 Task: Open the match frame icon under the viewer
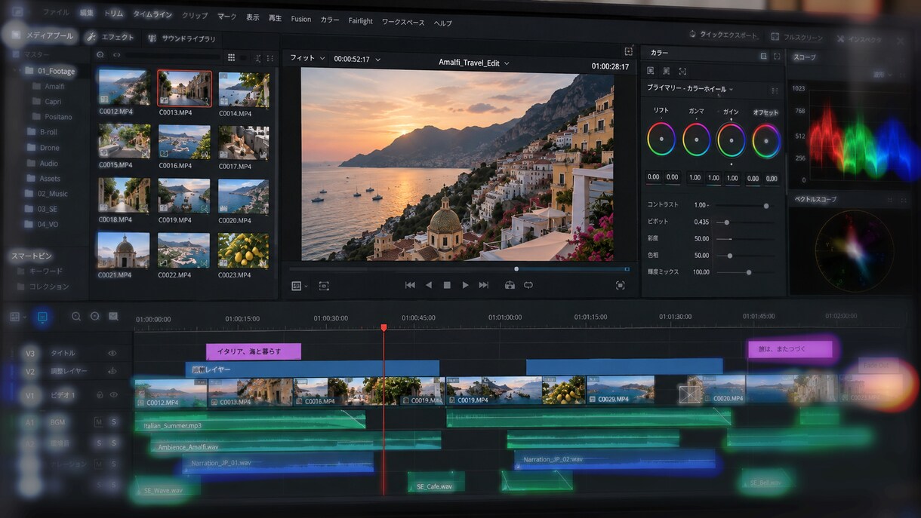(x=324, y=286)
